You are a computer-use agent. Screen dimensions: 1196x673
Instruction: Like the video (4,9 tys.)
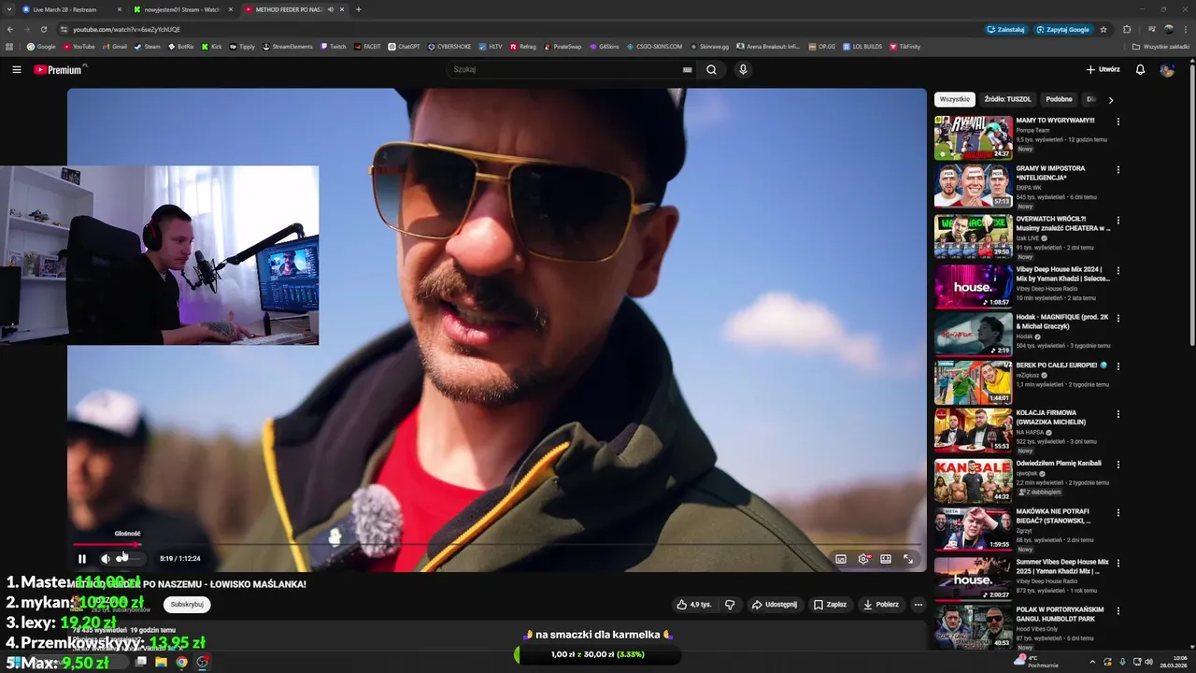(694, 605)
